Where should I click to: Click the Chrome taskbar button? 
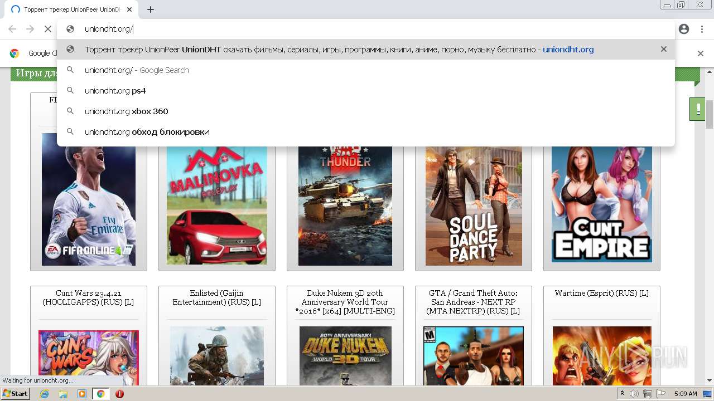click(x=100, y=394)
